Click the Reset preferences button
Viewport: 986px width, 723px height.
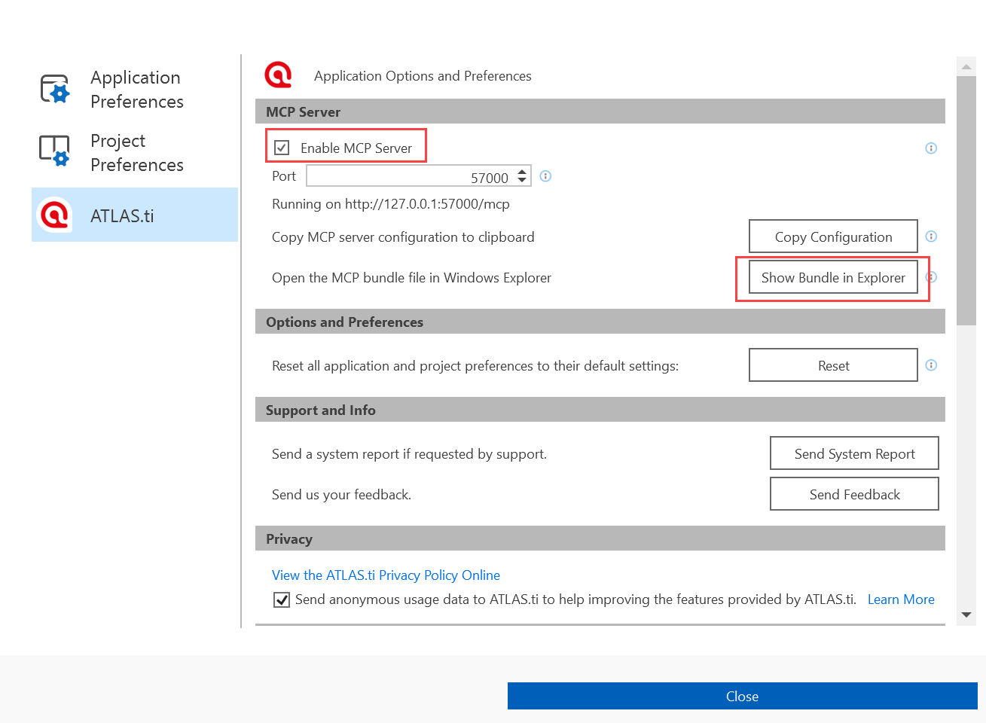833,365
